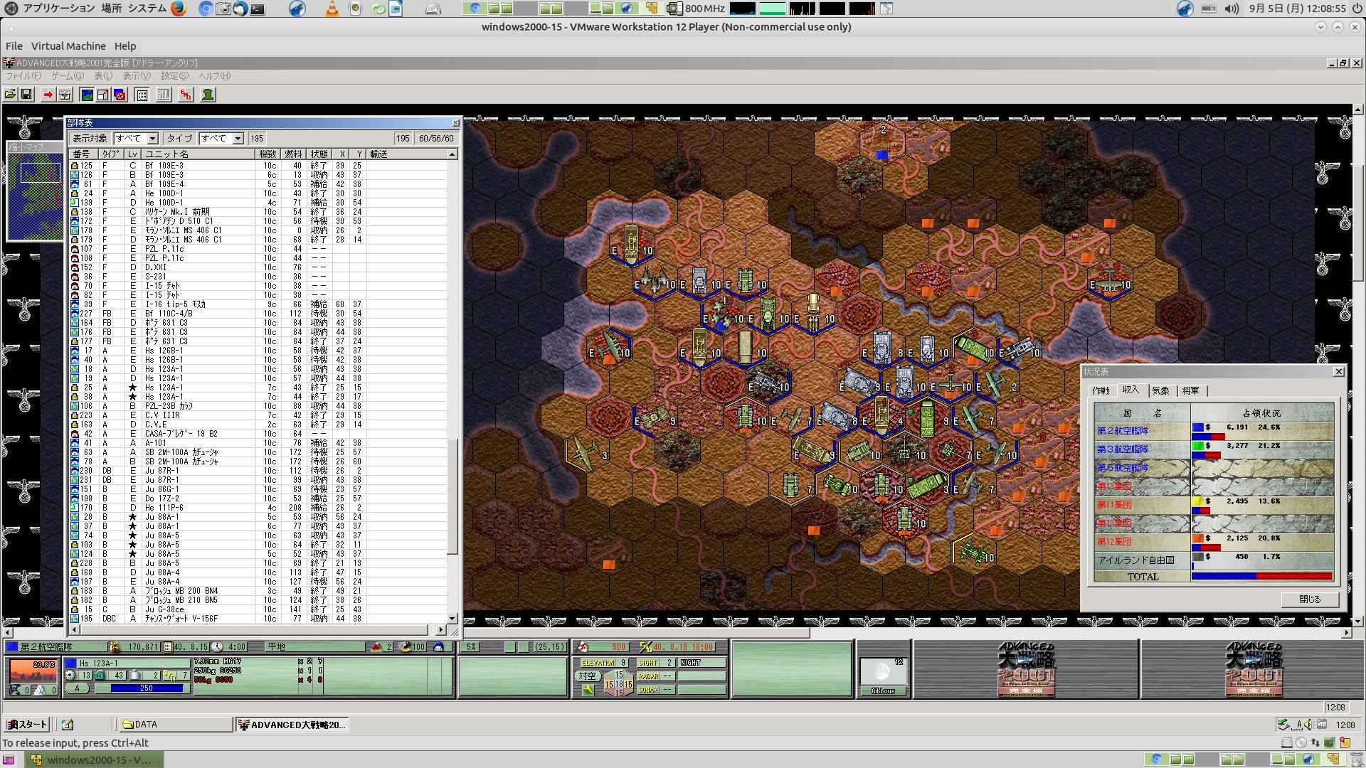Open the ゲーム(G) menu
The image size is (1366, 768).
68,76
